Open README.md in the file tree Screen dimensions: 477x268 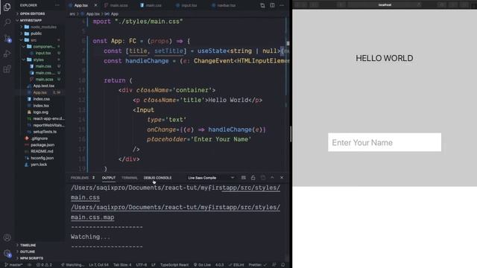click(42, 151)
